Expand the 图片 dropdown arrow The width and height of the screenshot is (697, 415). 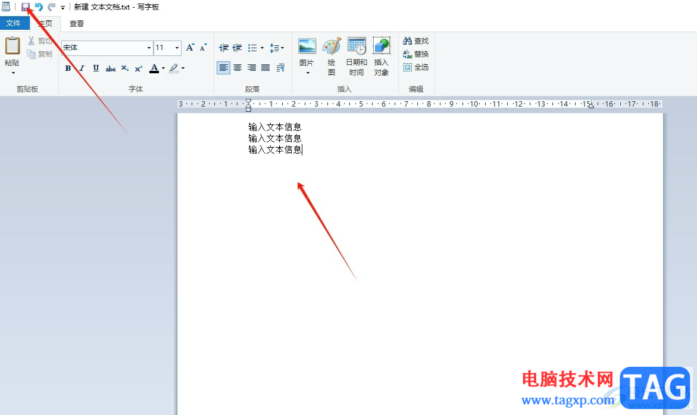[308, 73]
